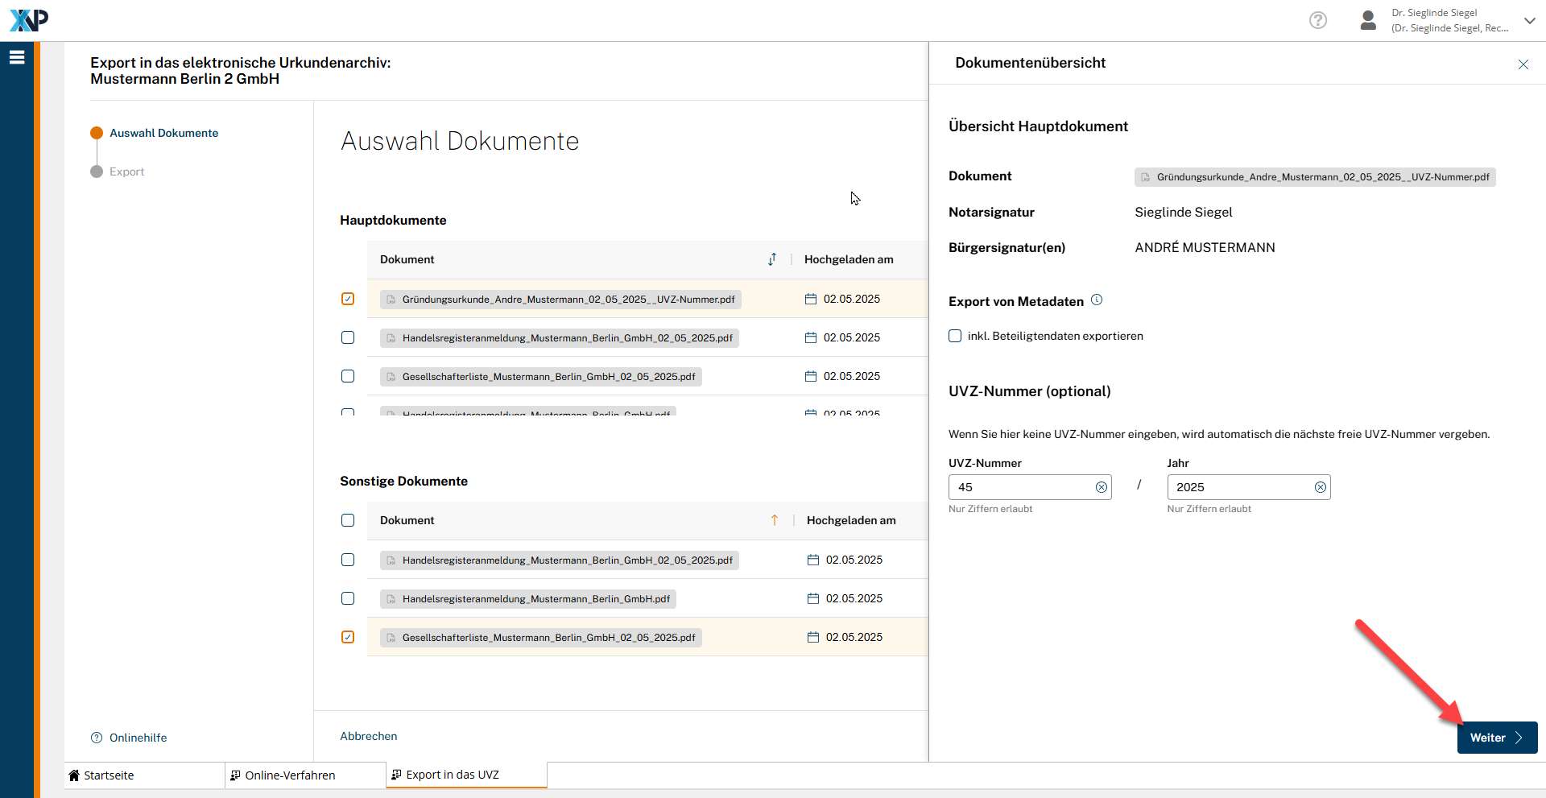Enable inkl. Beteiligtendaten exportieren checkbox
Image resolution: width=1546 pixels, height=798 pixels.
pos(955,336)
